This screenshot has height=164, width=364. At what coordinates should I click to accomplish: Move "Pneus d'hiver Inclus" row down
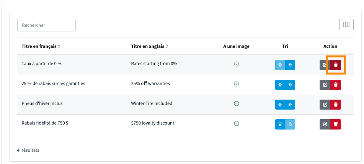pos(290,104)
